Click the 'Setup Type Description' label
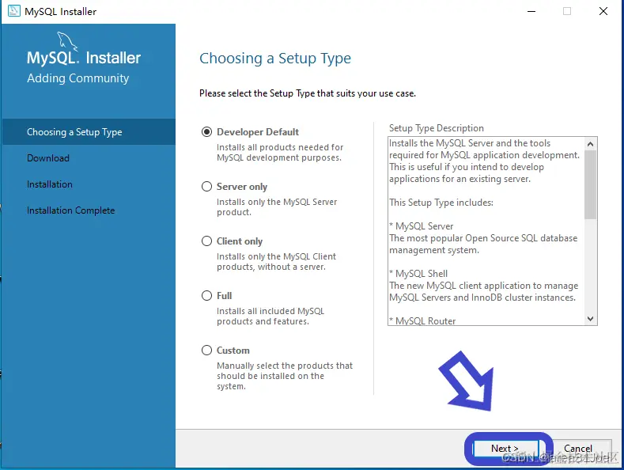 tap(436, 128)
